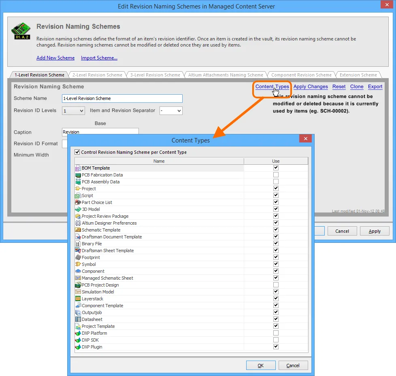
Task: Select the Extension Scheme tab
Action: pos(358,75)
